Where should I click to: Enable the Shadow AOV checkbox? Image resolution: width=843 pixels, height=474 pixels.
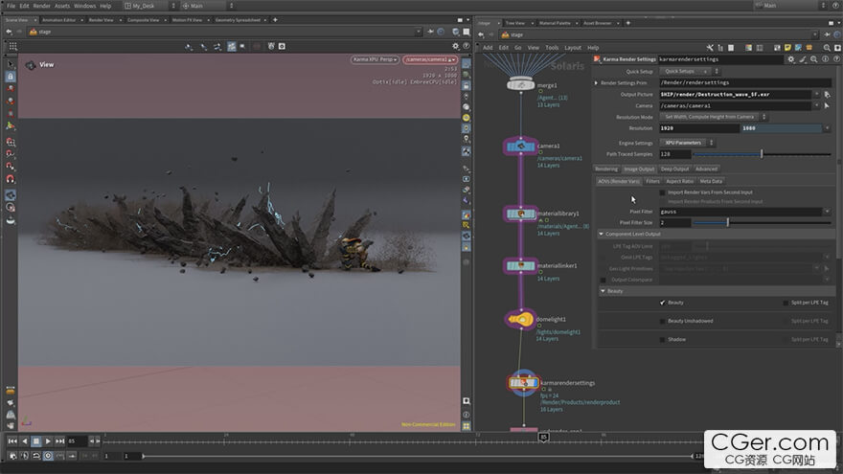[x=662, y=340]
